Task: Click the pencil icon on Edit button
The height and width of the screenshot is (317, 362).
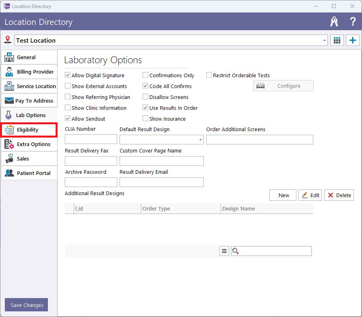Action: 305,195
